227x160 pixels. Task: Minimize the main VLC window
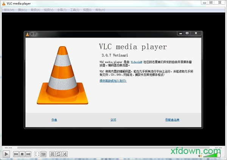(204, 3)
